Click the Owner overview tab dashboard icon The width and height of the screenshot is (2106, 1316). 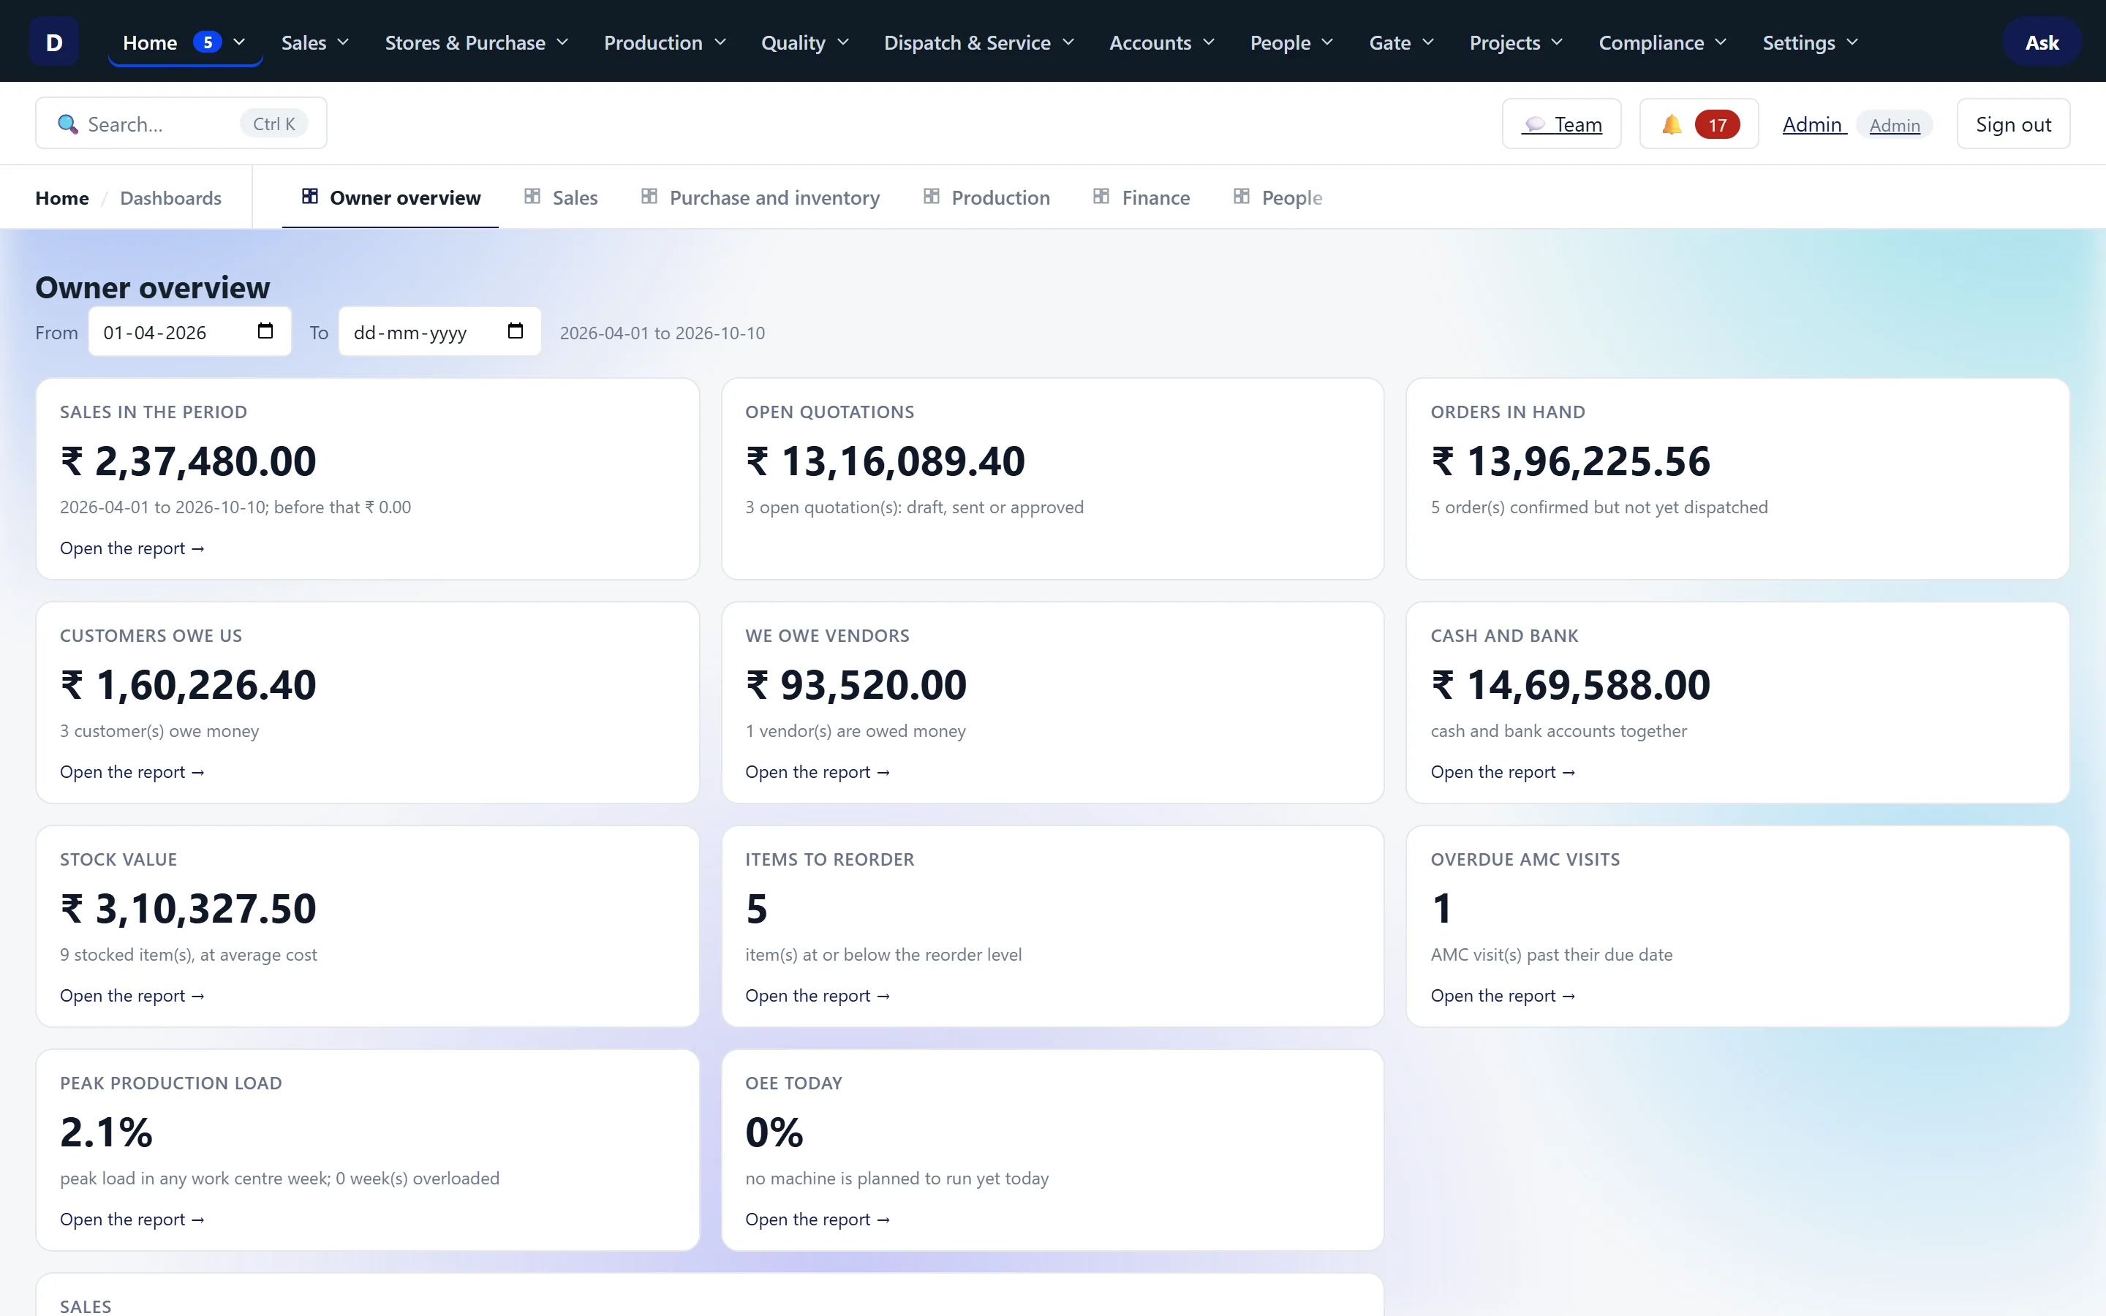310,196
